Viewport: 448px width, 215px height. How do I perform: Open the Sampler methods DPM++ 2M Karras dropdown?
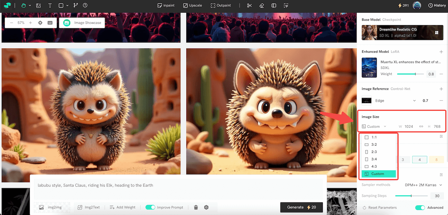[423, 185]
